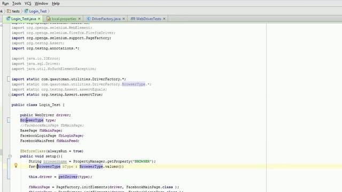Click 'FacebookLoginPage fbLoginPage;' line
The image size is (342, 192).
52,135
